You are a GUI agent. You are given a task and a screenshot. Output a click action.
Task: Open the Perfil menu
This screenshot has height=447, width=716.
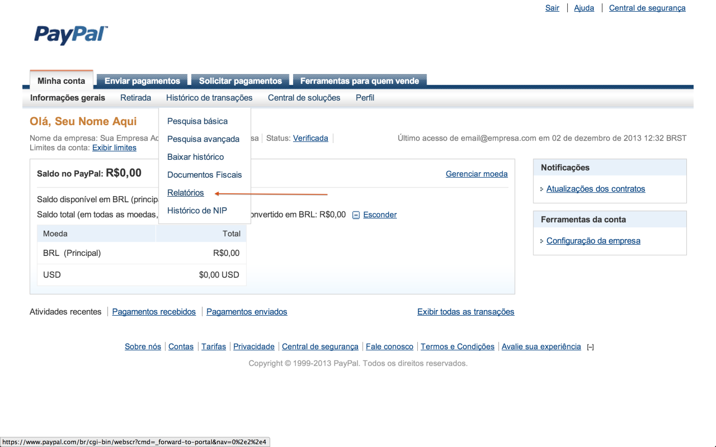pos(365,98)
